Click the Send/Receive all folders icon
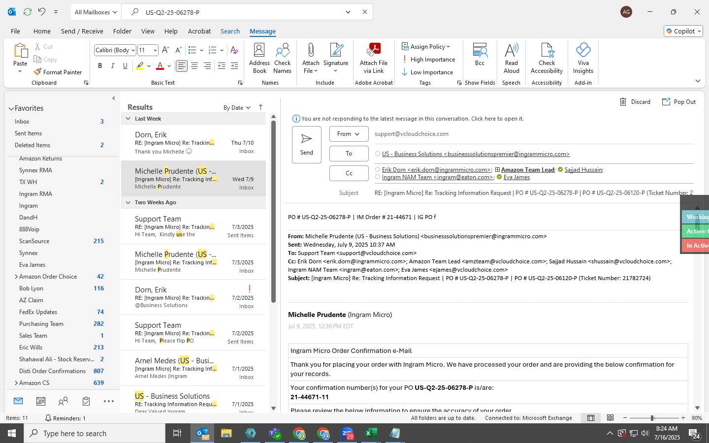Viewport: 709px width, 443px height. [28, 12]
